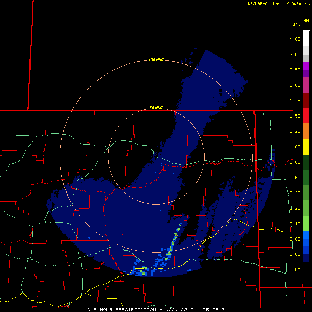This screenshot has height=312, width=312.
Task: Click the [IN] units label
Action: [296, 24]
